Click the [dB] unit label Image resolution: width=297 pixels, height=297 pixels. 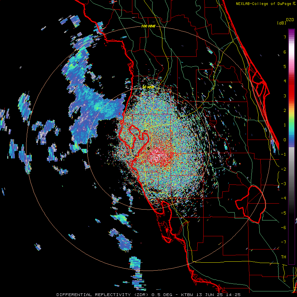pos(281,23)
